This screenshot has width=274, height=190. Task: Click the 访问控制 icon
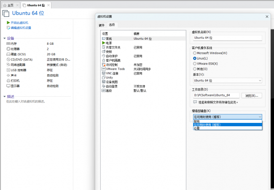(104, 65)
